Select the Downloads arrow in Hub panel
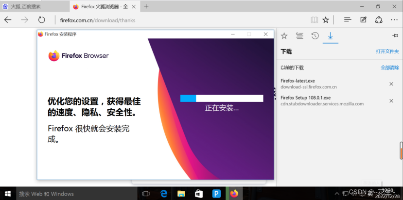This screenshot has width=403, height=200. coord(331,36)
